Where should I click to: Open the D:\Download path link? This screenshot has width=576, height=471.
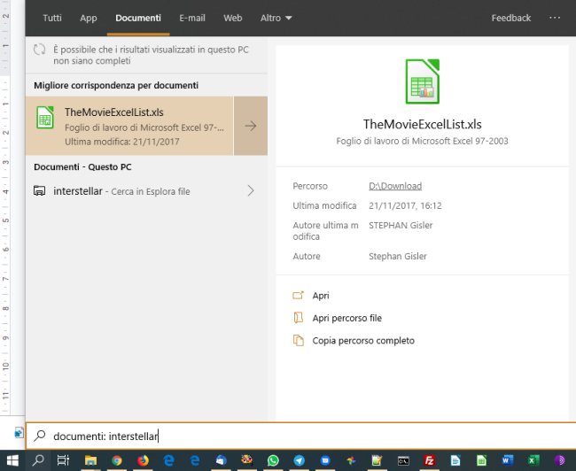(395, 186)
